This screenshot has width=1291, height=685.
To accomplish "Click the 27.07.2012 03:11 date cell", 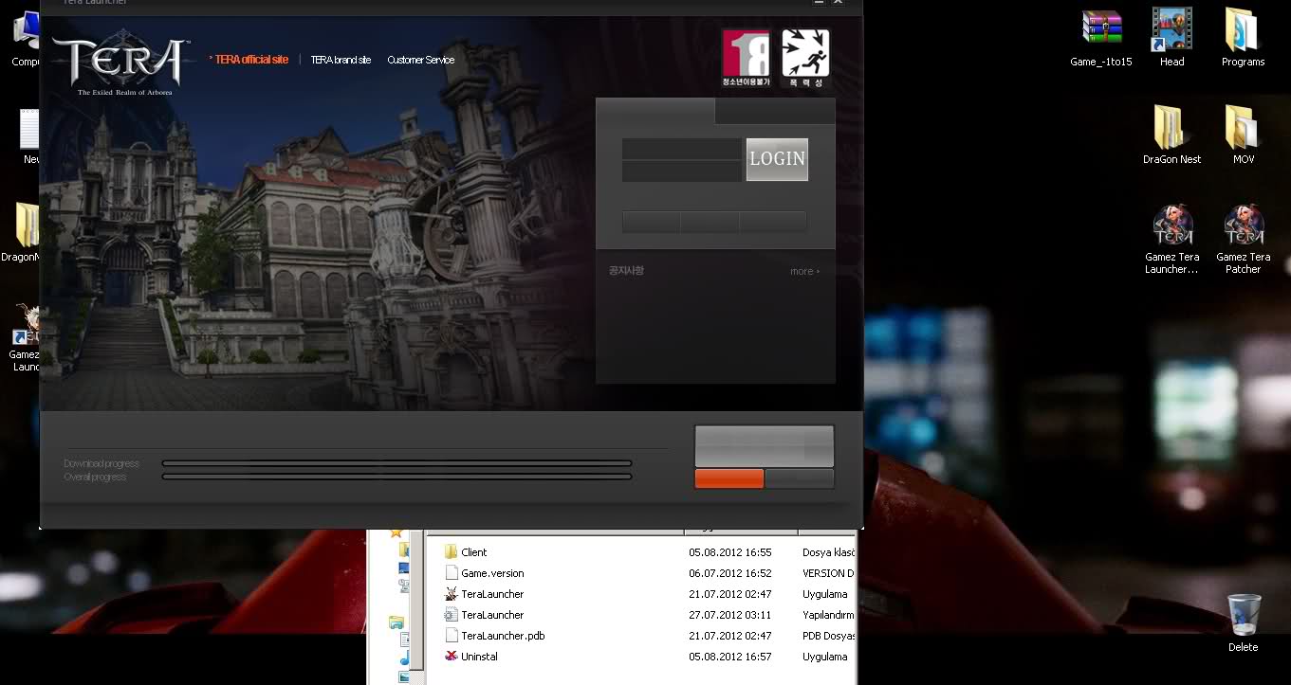I will pos(729,615).
